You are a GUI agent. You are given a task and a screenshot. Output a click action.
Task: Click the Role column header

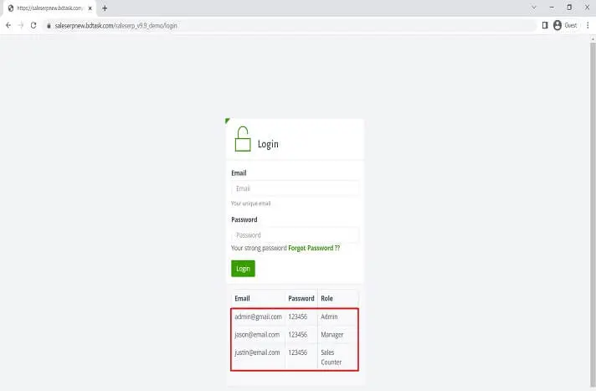pyautogui.click(x=327, y=299)
